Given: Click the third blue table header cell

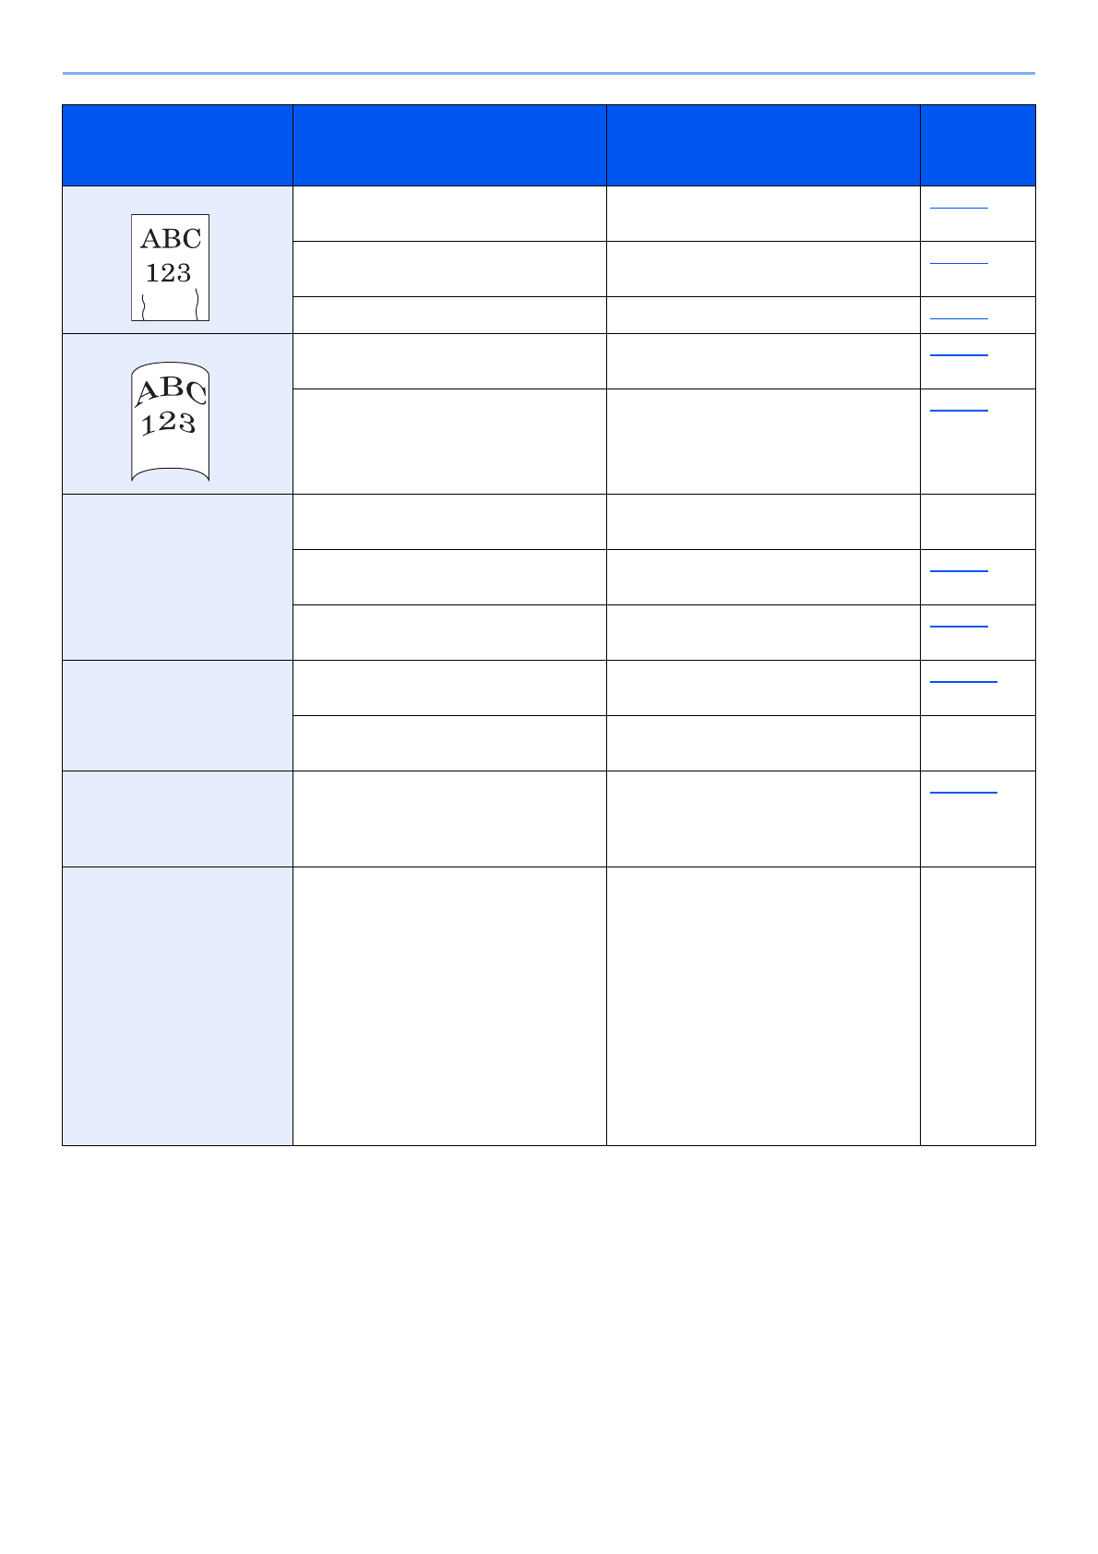Looking at the screenshot, I should [x=763, y=145].
